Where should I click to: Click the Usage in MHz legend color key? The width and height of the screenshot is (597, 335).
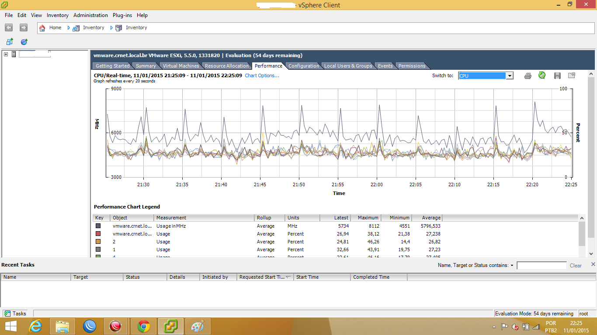[98, 226]
